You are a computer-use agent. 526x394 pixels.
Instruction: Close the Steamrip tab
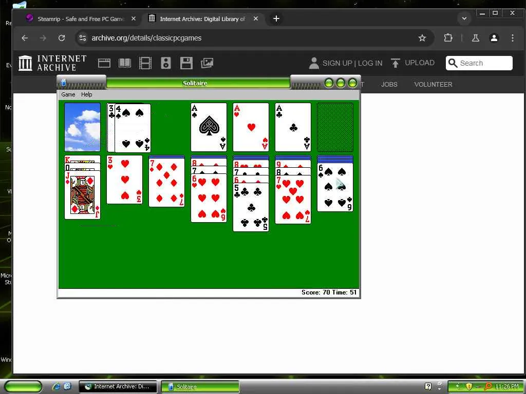(134, 19)
